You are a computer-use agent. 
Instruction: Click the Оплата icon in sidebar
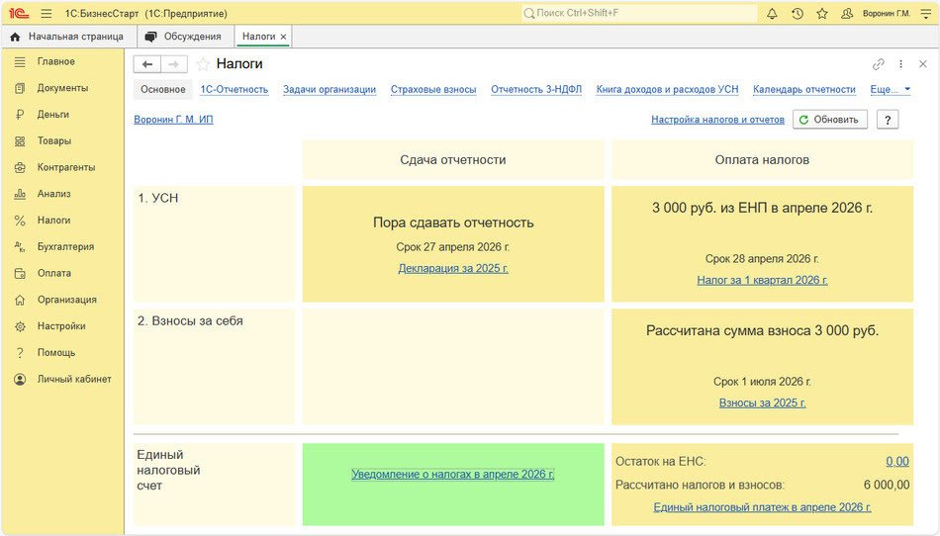(20, 273)
